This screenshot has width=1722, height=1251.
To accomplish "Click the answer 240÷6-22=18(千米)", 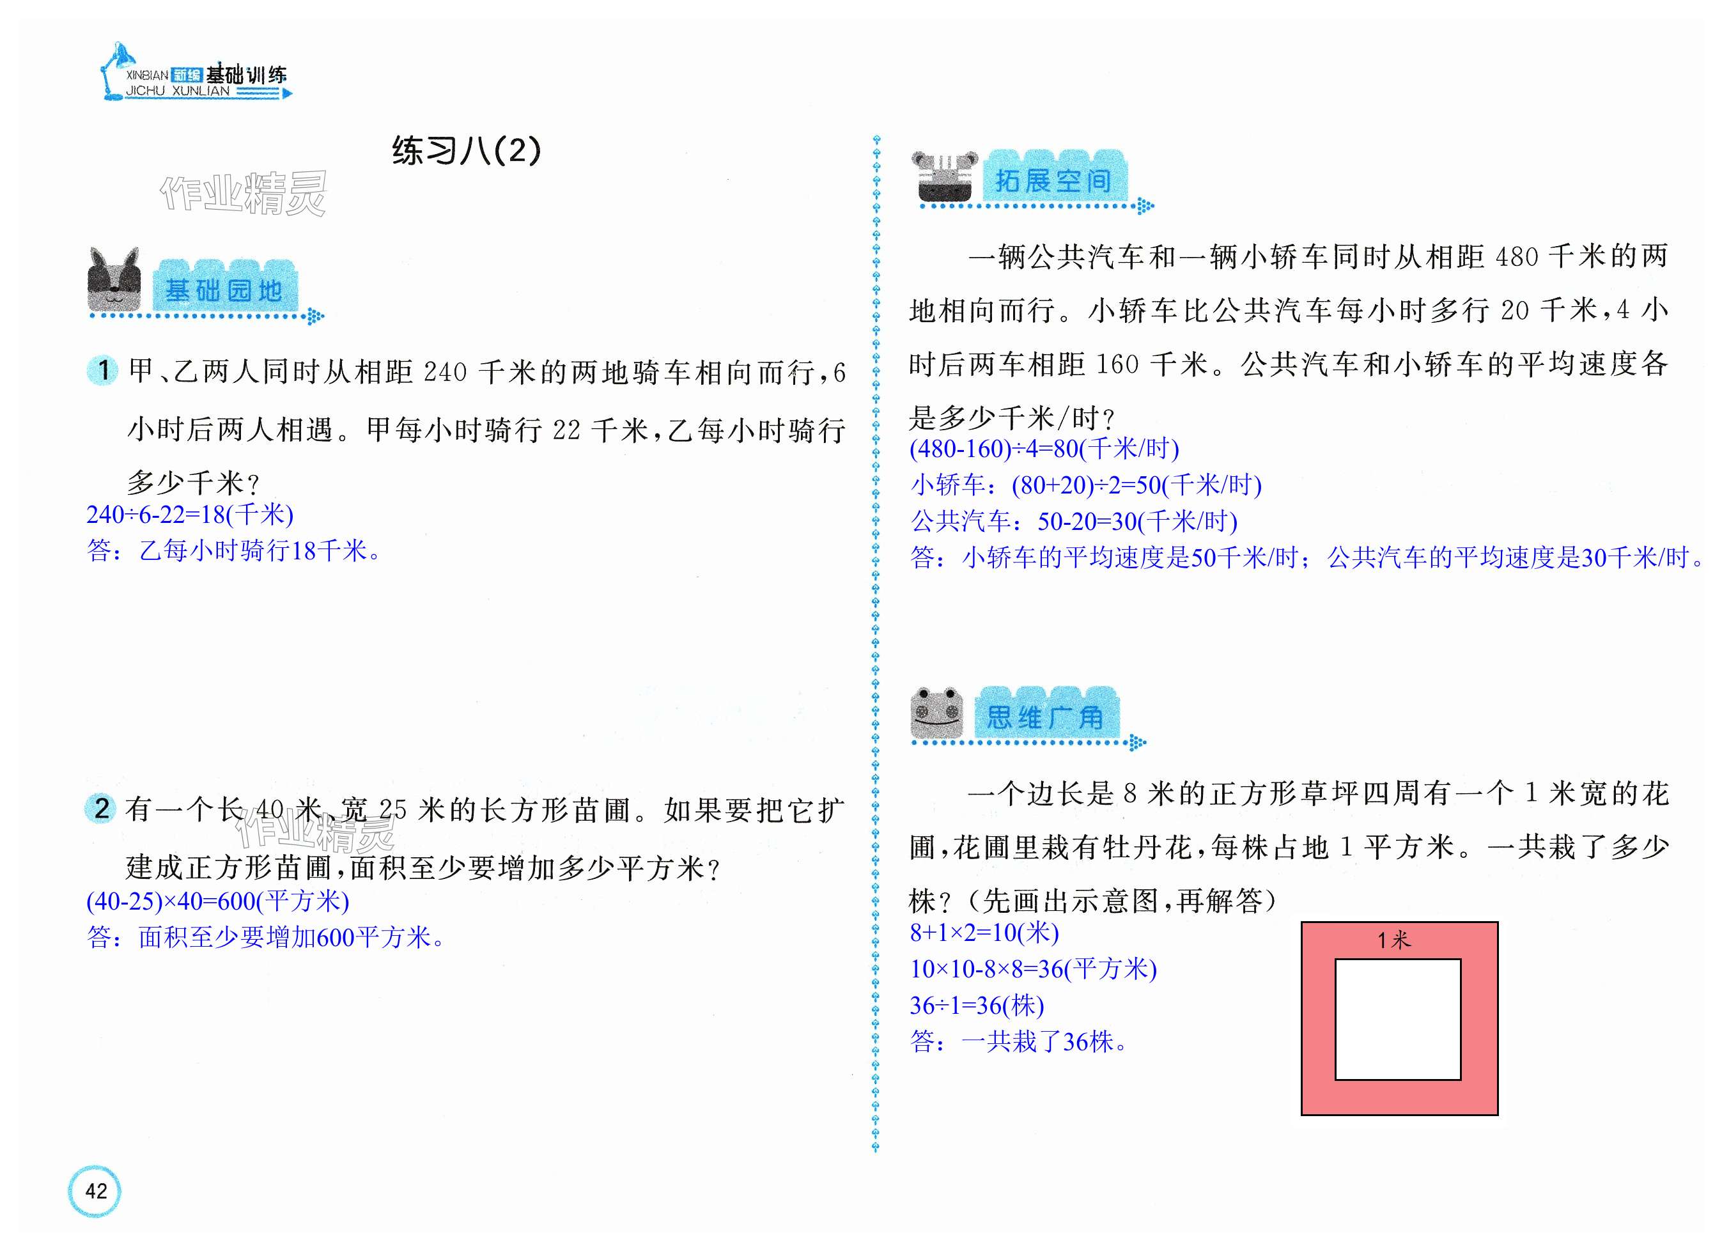I will pos(190,515).
